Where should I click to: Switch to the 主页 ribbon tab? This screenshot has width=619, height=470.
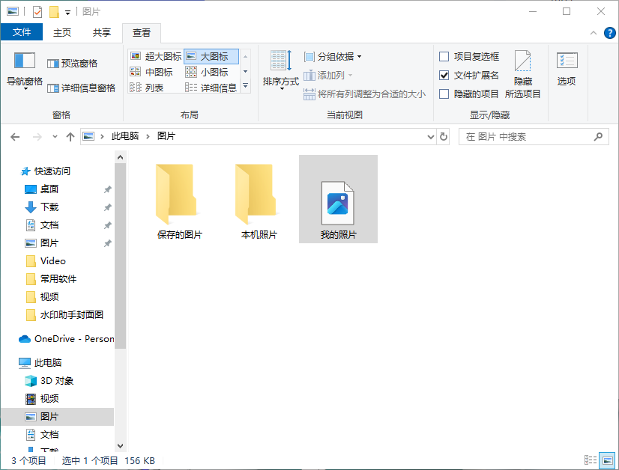point(63,32)
